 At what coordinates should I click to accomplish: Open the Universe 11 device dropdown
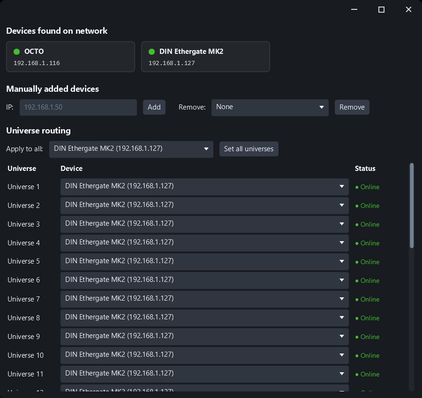coord(204,374)
